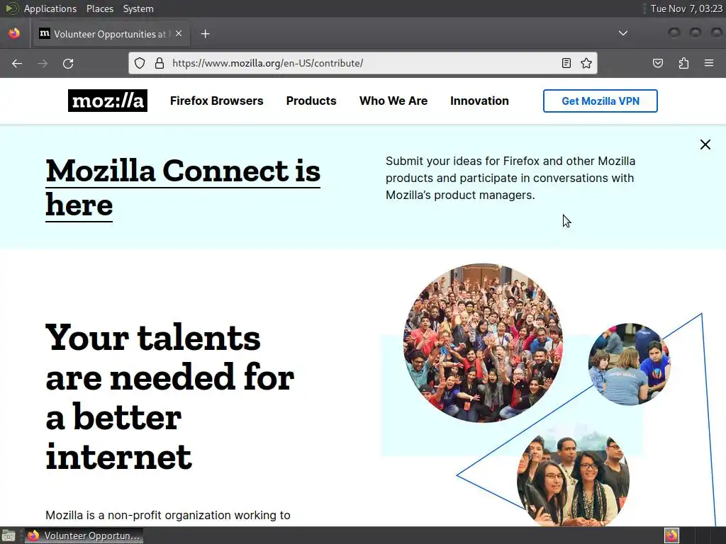Expand the Who We Are navigation menu

[393, 101]
